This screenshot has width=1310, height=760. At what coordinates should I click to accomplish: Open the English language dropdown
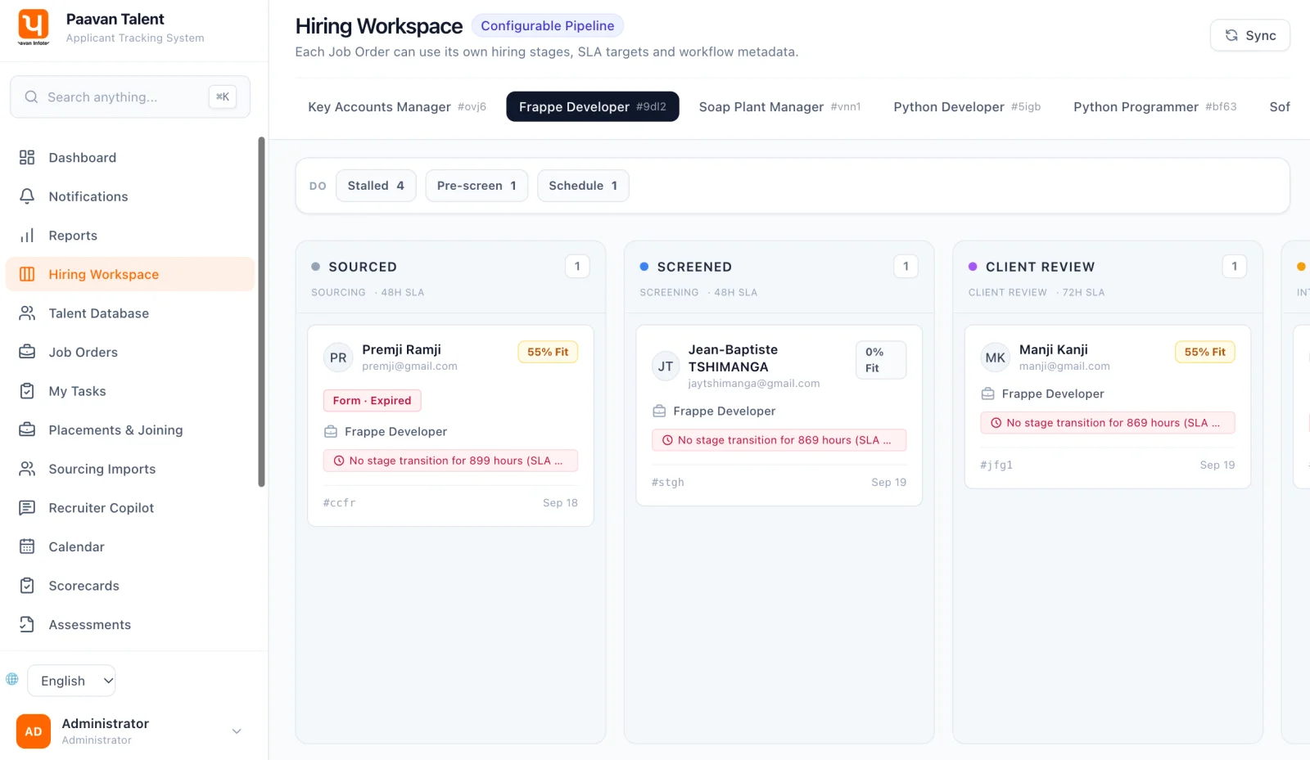point(71,681)
